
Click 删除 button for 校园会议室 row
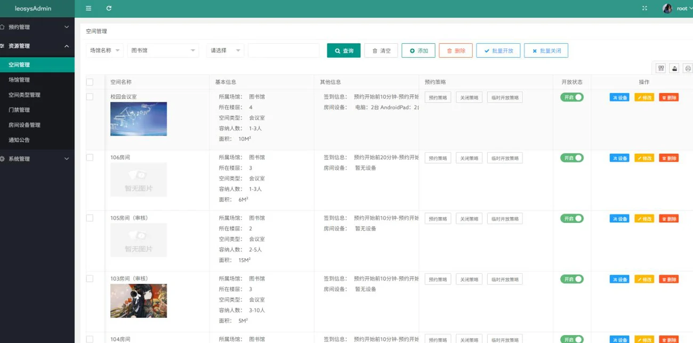click(x=669, y=98)
